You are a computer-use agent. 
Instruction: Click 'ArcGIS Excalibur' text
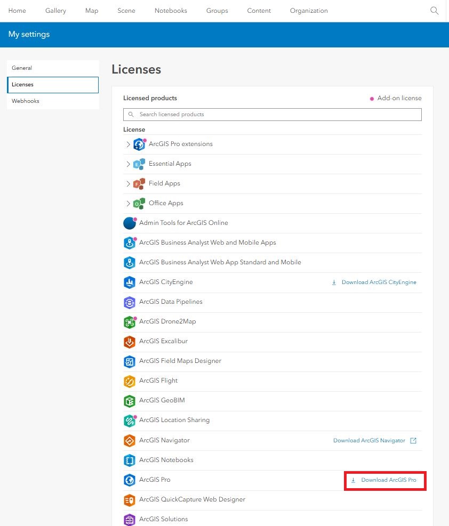[163, 341]
